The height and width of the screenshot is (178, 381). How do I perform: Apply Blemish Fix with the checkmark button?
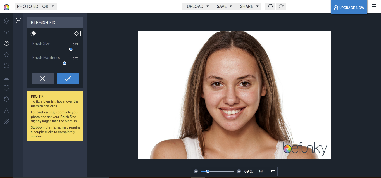coord(68,79)
